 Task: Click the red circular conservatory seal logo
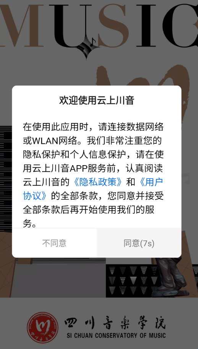click(43, 328)
